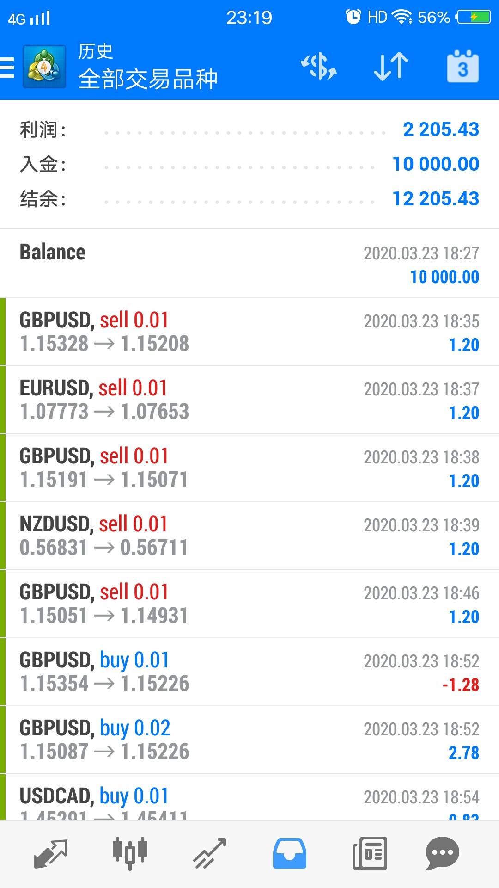
Task: Tap the MetaTrader 4 app logo
Action: (44, 68)
